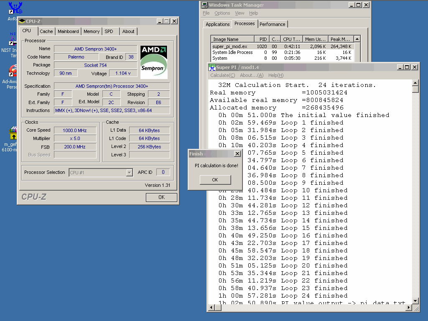This screenshot has width=428, height=321.
Task: Click the Specification field in CPU-Z
Action: [112, 86]
